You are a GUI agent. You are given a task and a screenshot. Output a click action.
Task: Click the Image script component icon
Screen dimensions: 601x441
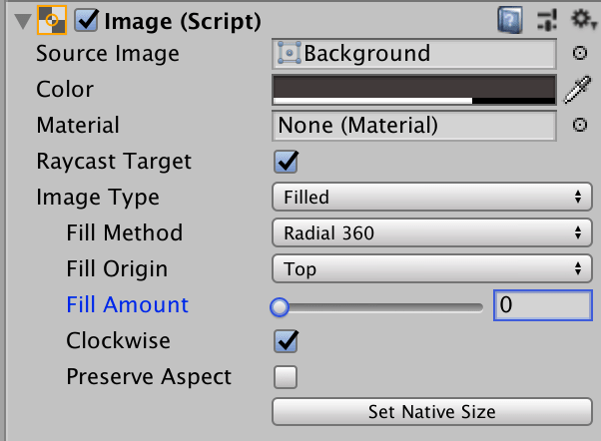coord(52,20)
